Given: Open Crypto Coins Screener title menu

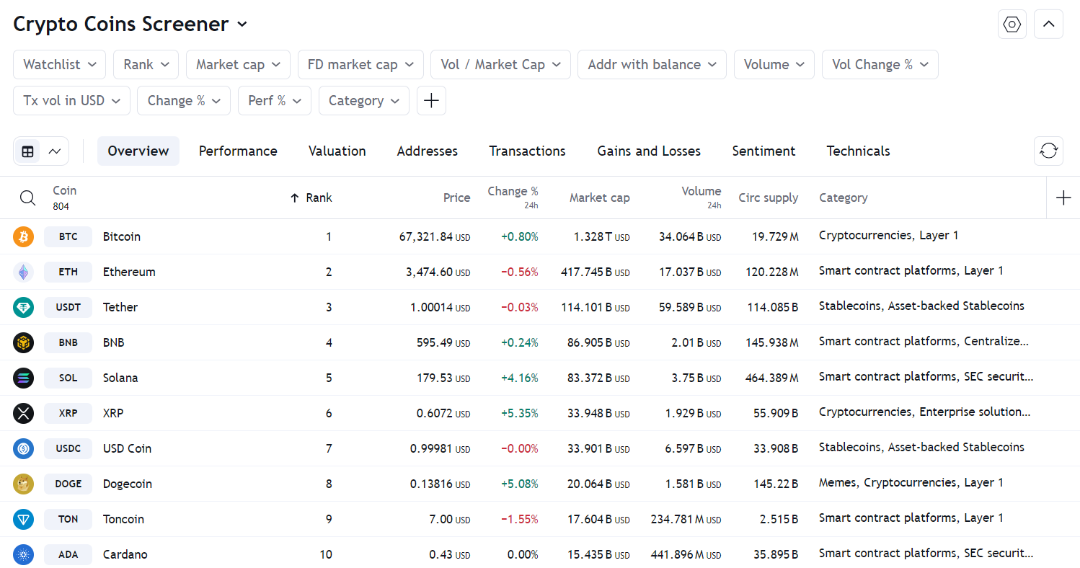Looking at the screenshot, I should tap(130, 24).
